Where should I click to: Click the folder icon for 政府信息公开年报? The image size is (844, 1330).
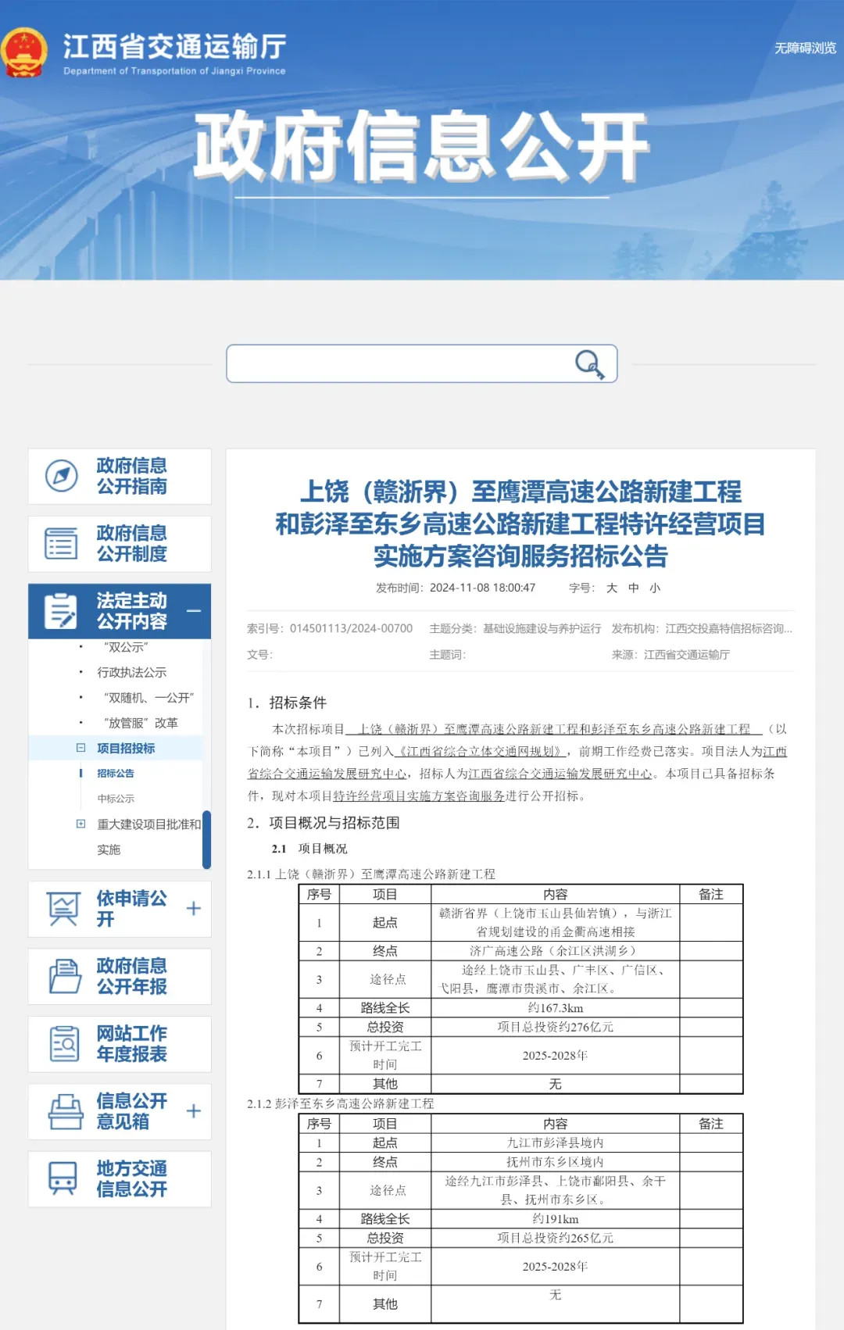tap(65, 976)
